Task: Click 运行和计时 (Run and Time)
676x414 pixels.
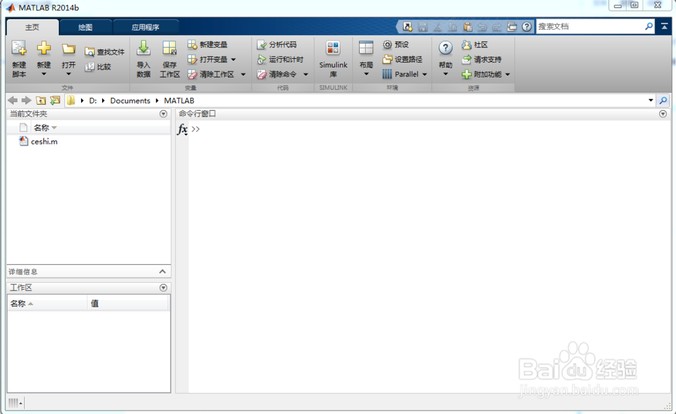Action: click(281, 59)
